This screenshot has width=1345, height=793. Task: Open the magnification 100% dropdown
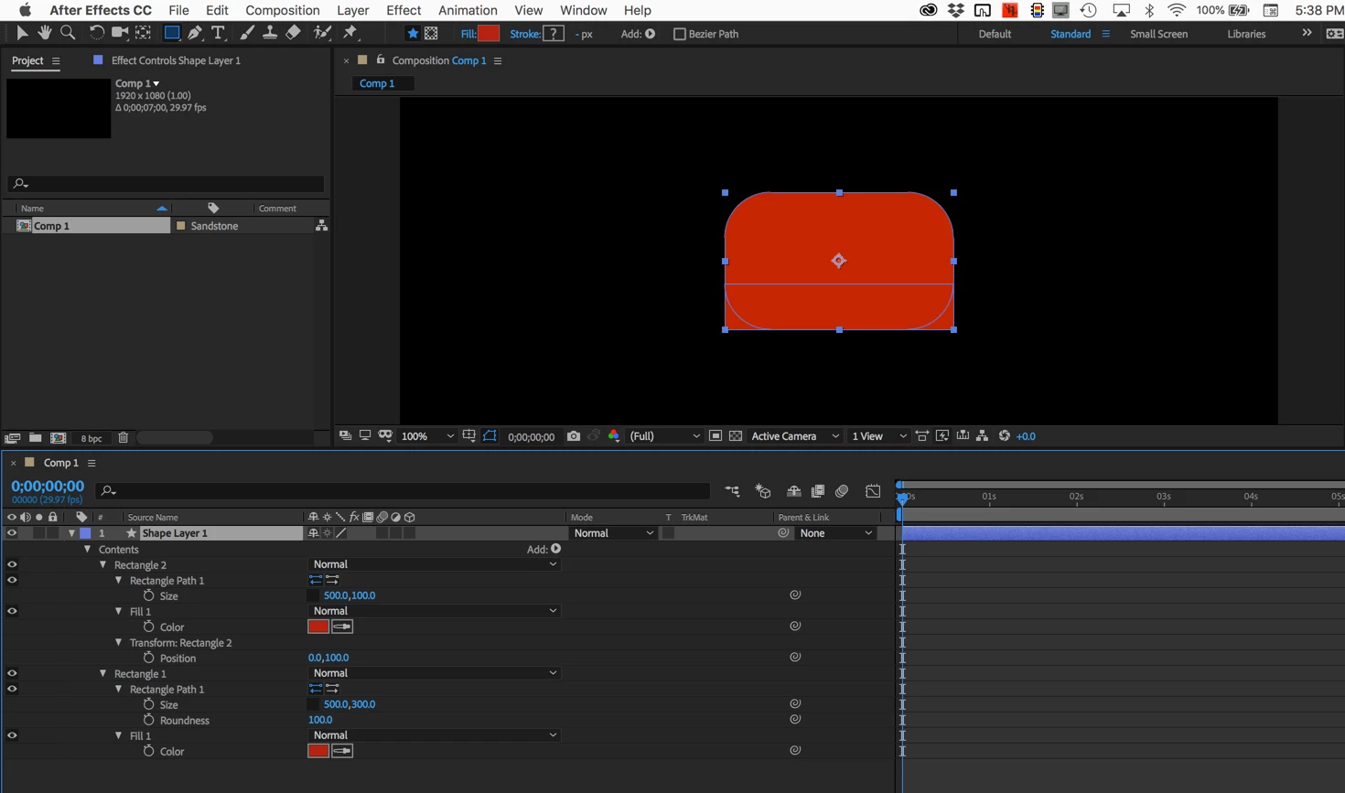pyautogui.click(x=428, y=436)
